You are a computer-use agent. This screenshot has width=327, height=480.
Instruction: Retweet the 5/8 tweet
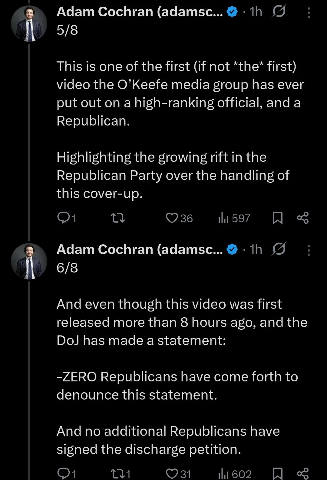[117, 218]
